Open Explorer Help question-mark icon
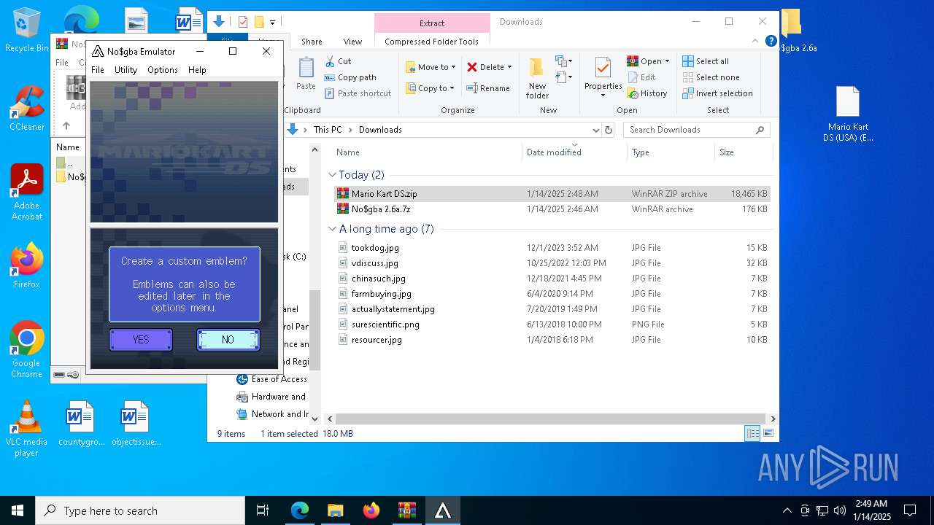 pos(771,42)
